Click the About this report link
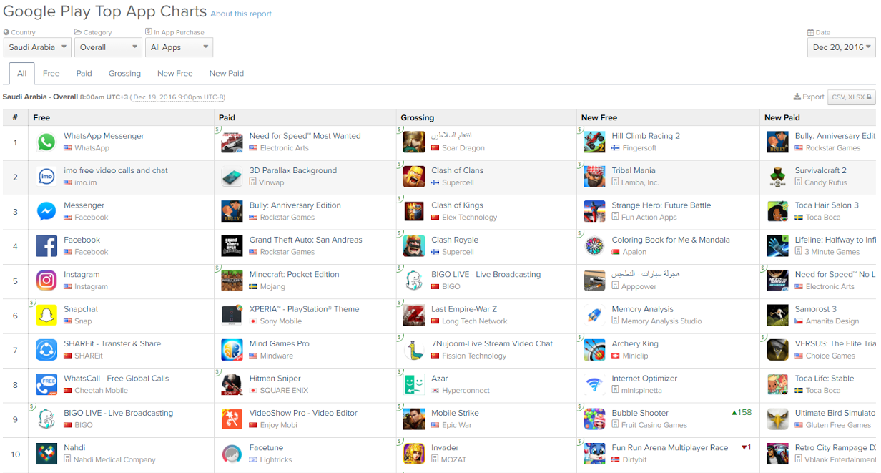This screenshot has width=881, height=473. pos(241,14)
